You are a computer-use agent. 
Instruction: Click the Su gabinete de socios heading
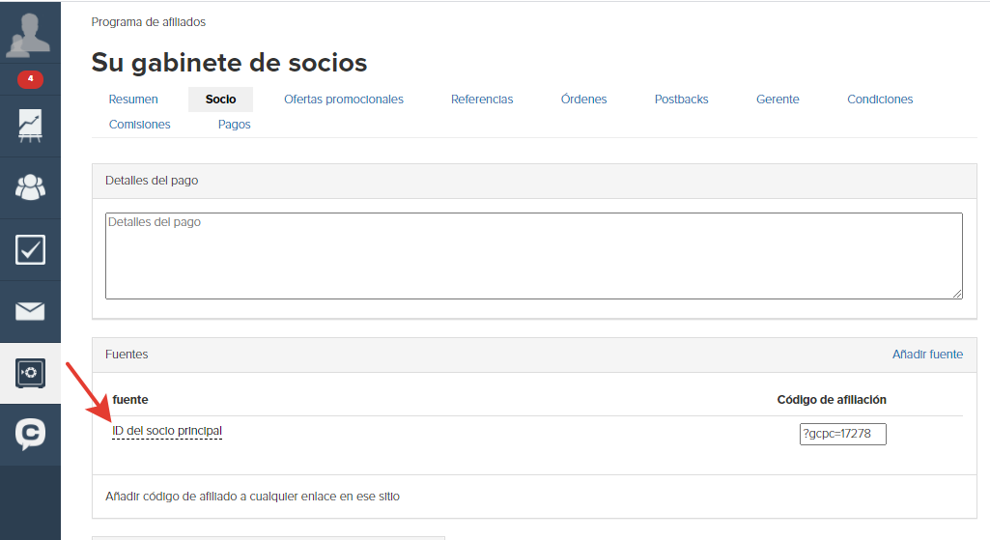(x=229, y=63)
